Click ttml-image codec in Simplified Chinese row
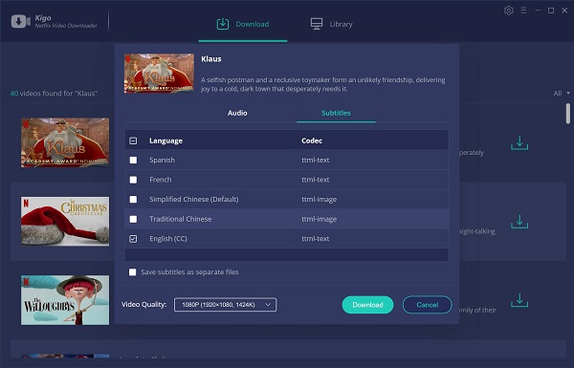This screenshot has height=368, width=574. tap(319, 200)
